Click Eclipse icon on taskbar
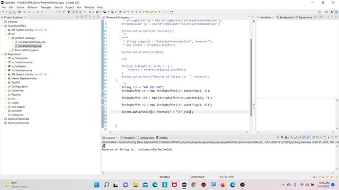Viewport: 339px width, 190px height. [184, 185]
